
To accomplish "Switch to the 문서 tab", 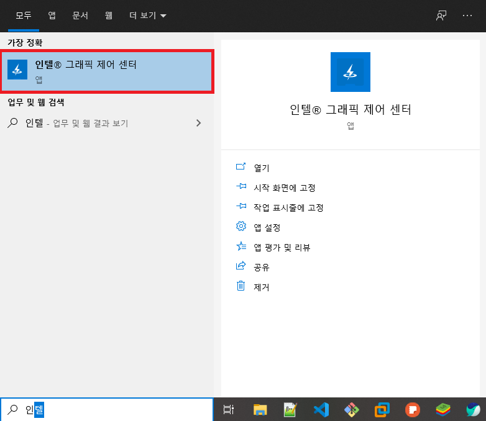I will (x=80, y=16).
